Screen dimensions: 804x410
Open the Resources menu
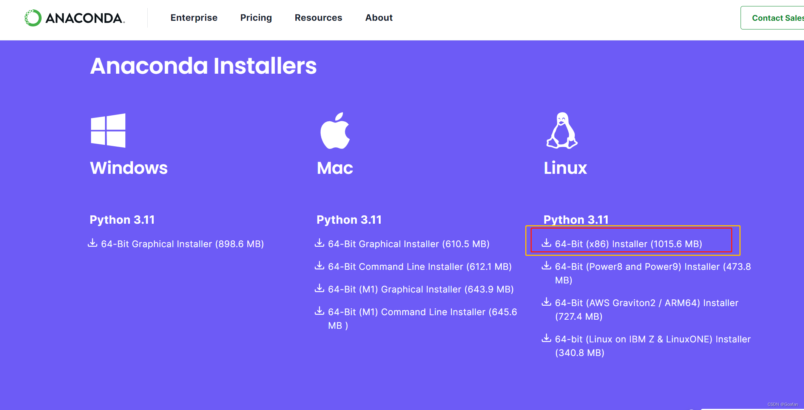tap(318, 18)
